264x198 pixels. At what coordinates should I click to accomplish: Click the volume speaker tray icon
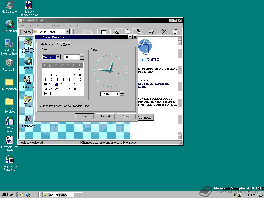pos(234,195)
